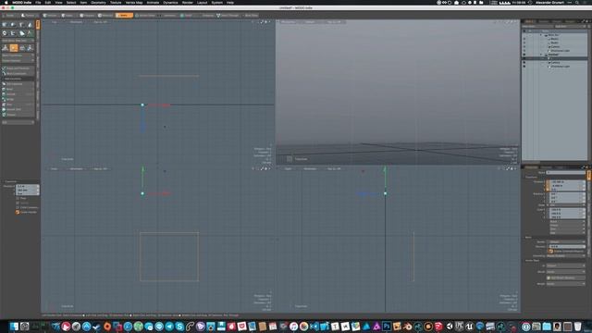The width and height of the screenshot is (592, 333).
Task: Open the Render menu
Action: point(187,2)
